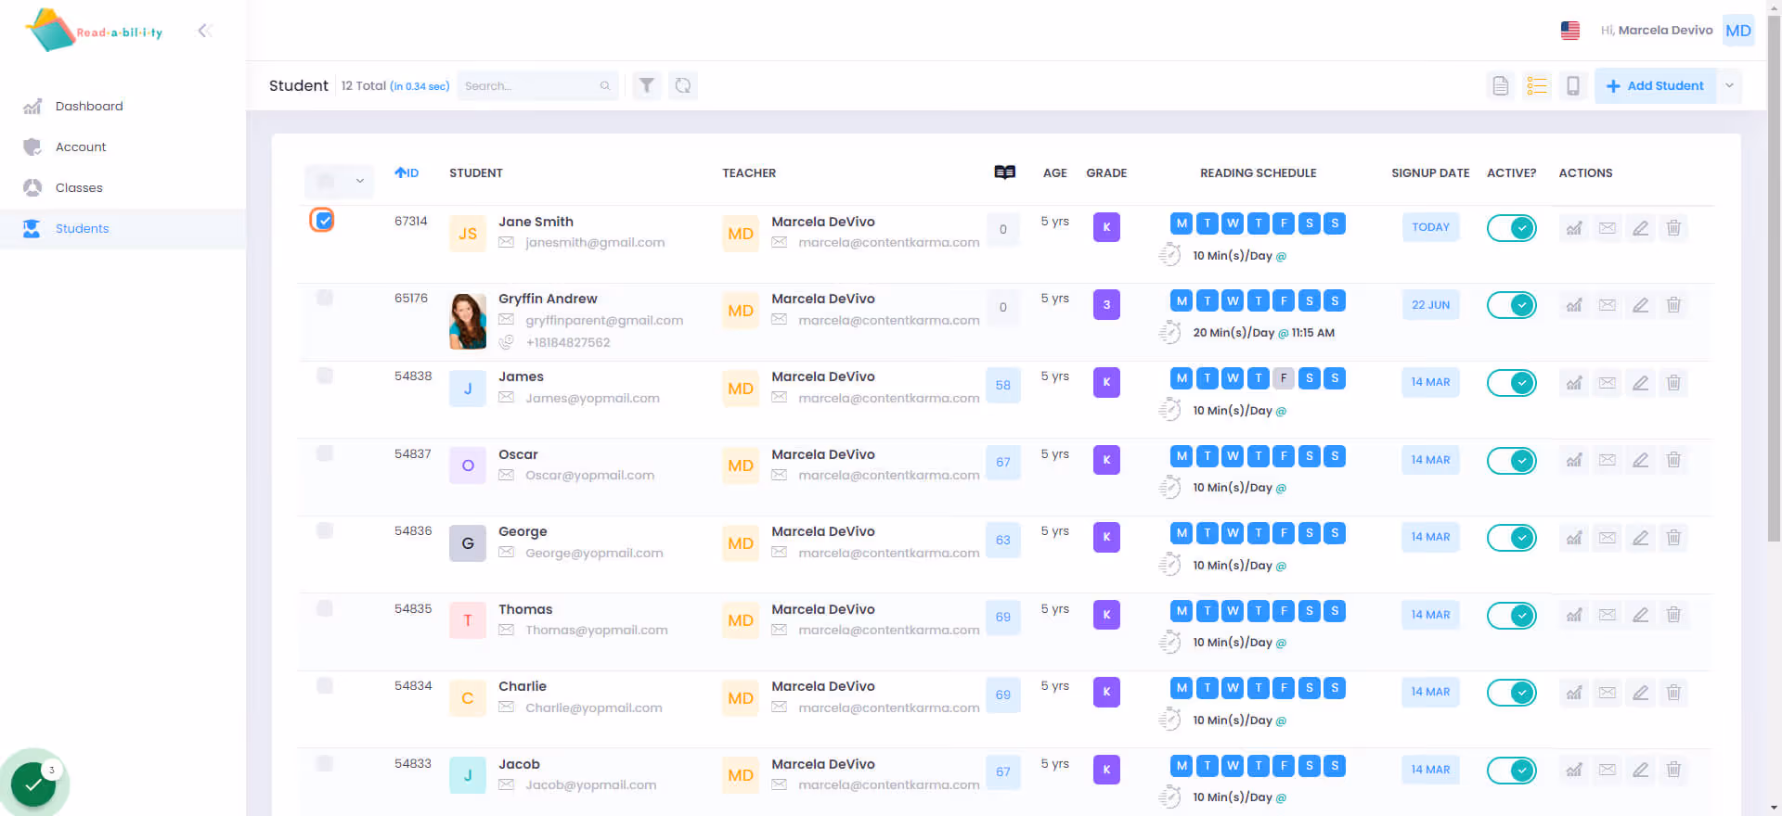Delete the Charlie student row
Viewport: 1782px width, 816px height.
(x=1673, y=692)
